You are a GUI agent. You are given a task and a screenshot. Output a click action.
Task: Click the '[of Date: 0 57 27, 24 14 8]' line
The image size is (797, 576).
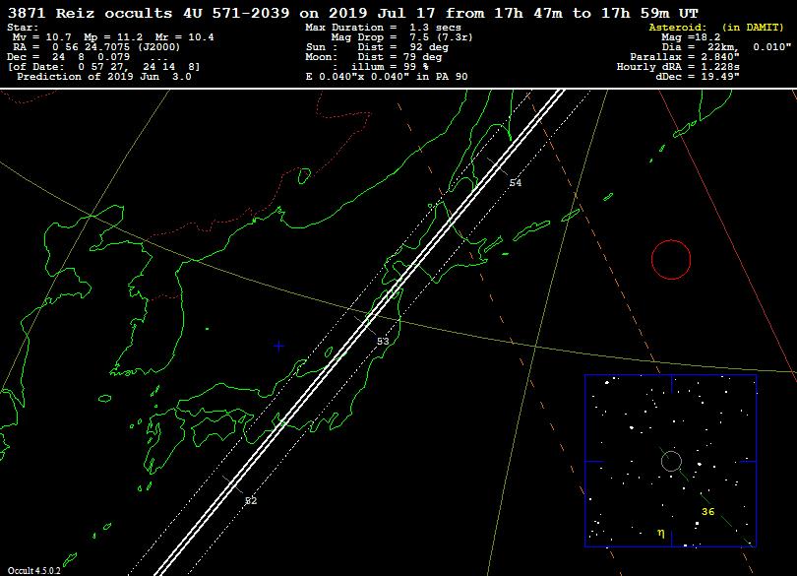click(x=103, y=67)
